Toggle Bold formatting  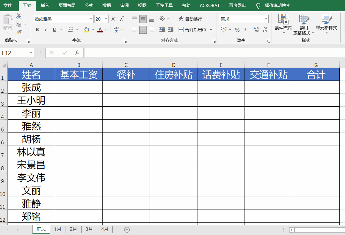click(x=37, y=30)
